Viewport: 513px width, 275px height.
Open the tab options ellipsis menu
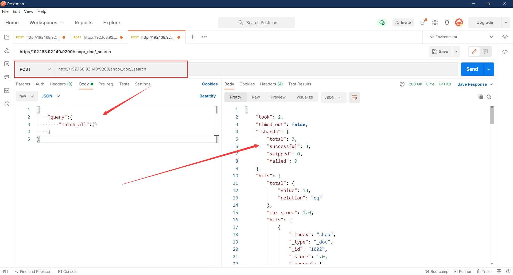tap(204, 37)
